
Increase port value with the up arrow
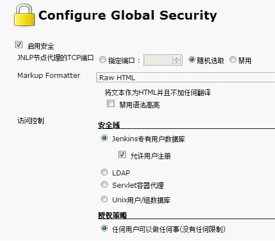[176, 58]
